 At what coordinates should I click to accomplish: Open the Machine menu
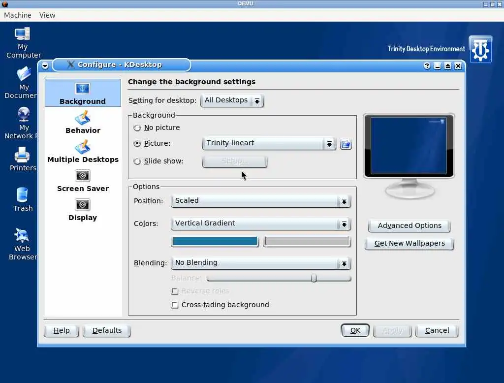coord(18,15)
